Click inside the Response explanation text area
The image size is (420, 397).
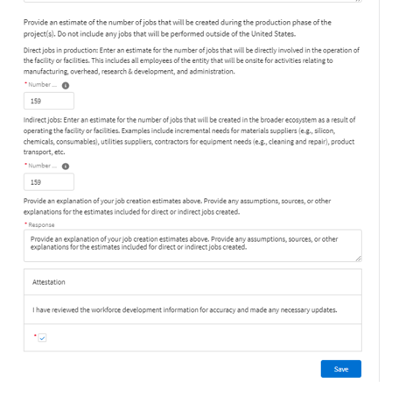pyautogui.click(x=192, y=245)
